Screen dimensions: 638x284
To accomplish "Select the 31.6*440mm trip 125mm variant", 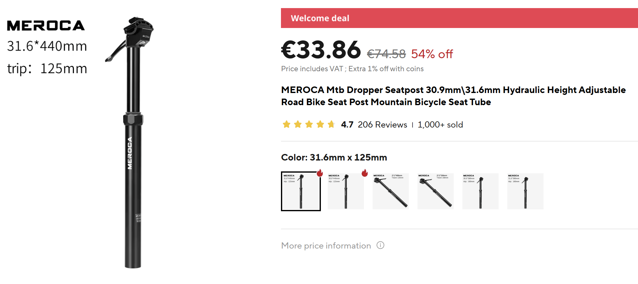I will [x=301, y=191].
